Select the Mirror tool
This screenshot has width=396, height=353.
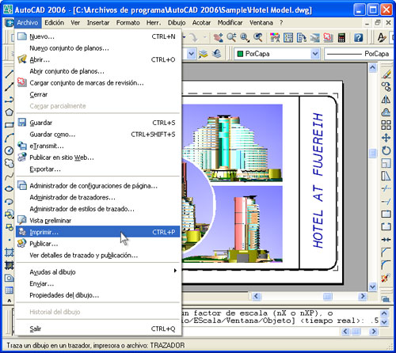[386, 100]
